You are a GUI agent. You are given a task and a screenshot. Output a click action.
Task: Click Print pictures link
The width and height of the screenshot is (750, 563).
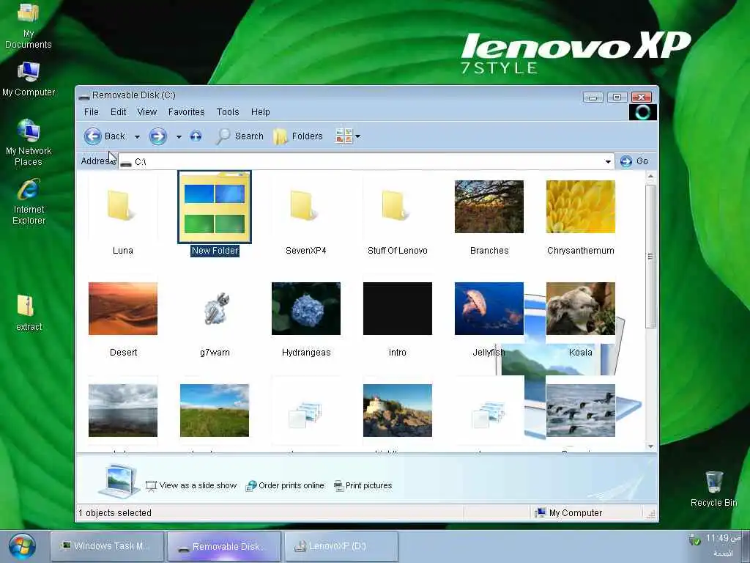pyautogui.click(x=363, y=485)
